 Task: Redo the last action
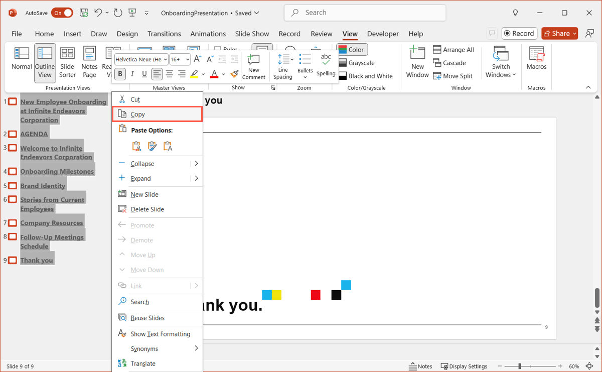pos(117,13)
